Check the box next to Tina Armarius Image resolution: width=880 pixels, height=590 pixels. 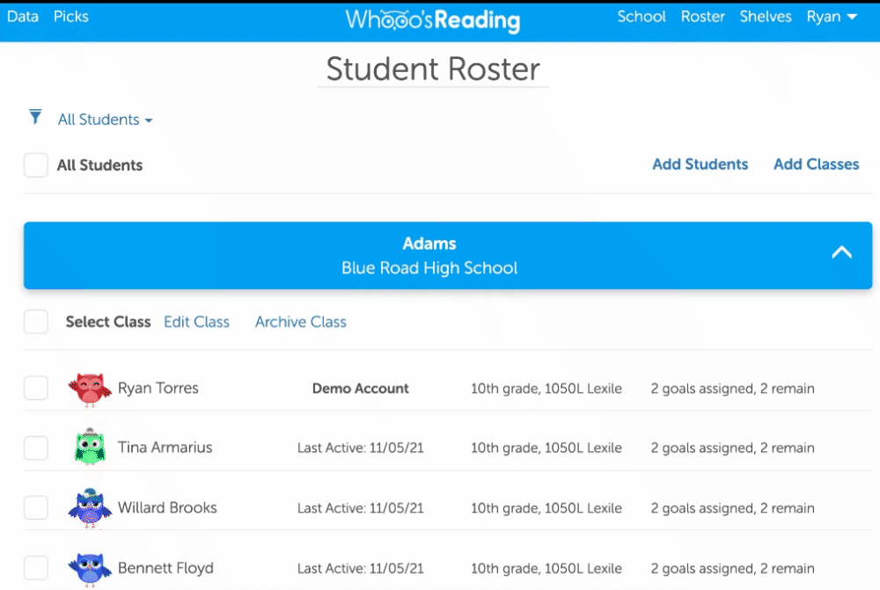tap(36, 448)
